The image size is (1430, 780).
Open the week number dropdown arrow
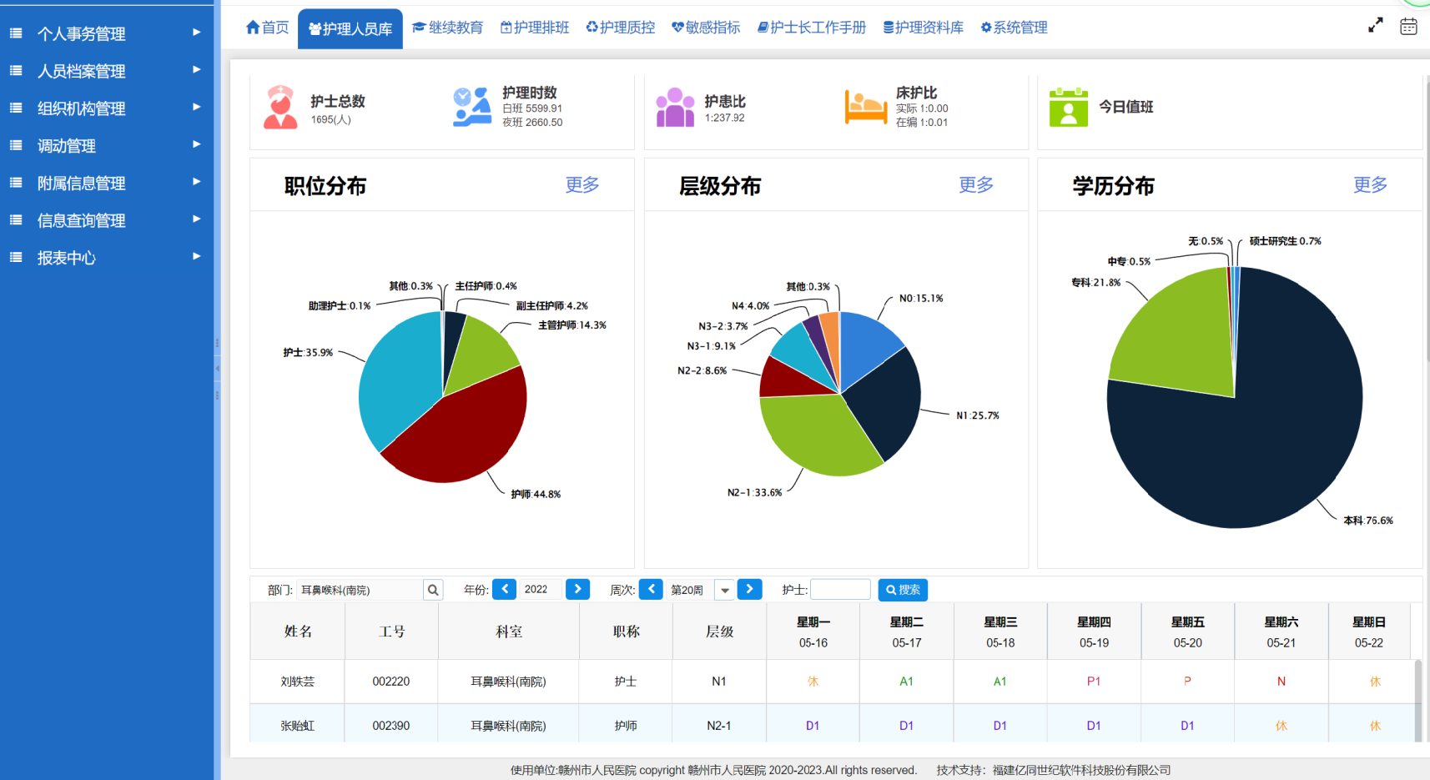pyautogui.click(x=725, y=590)
